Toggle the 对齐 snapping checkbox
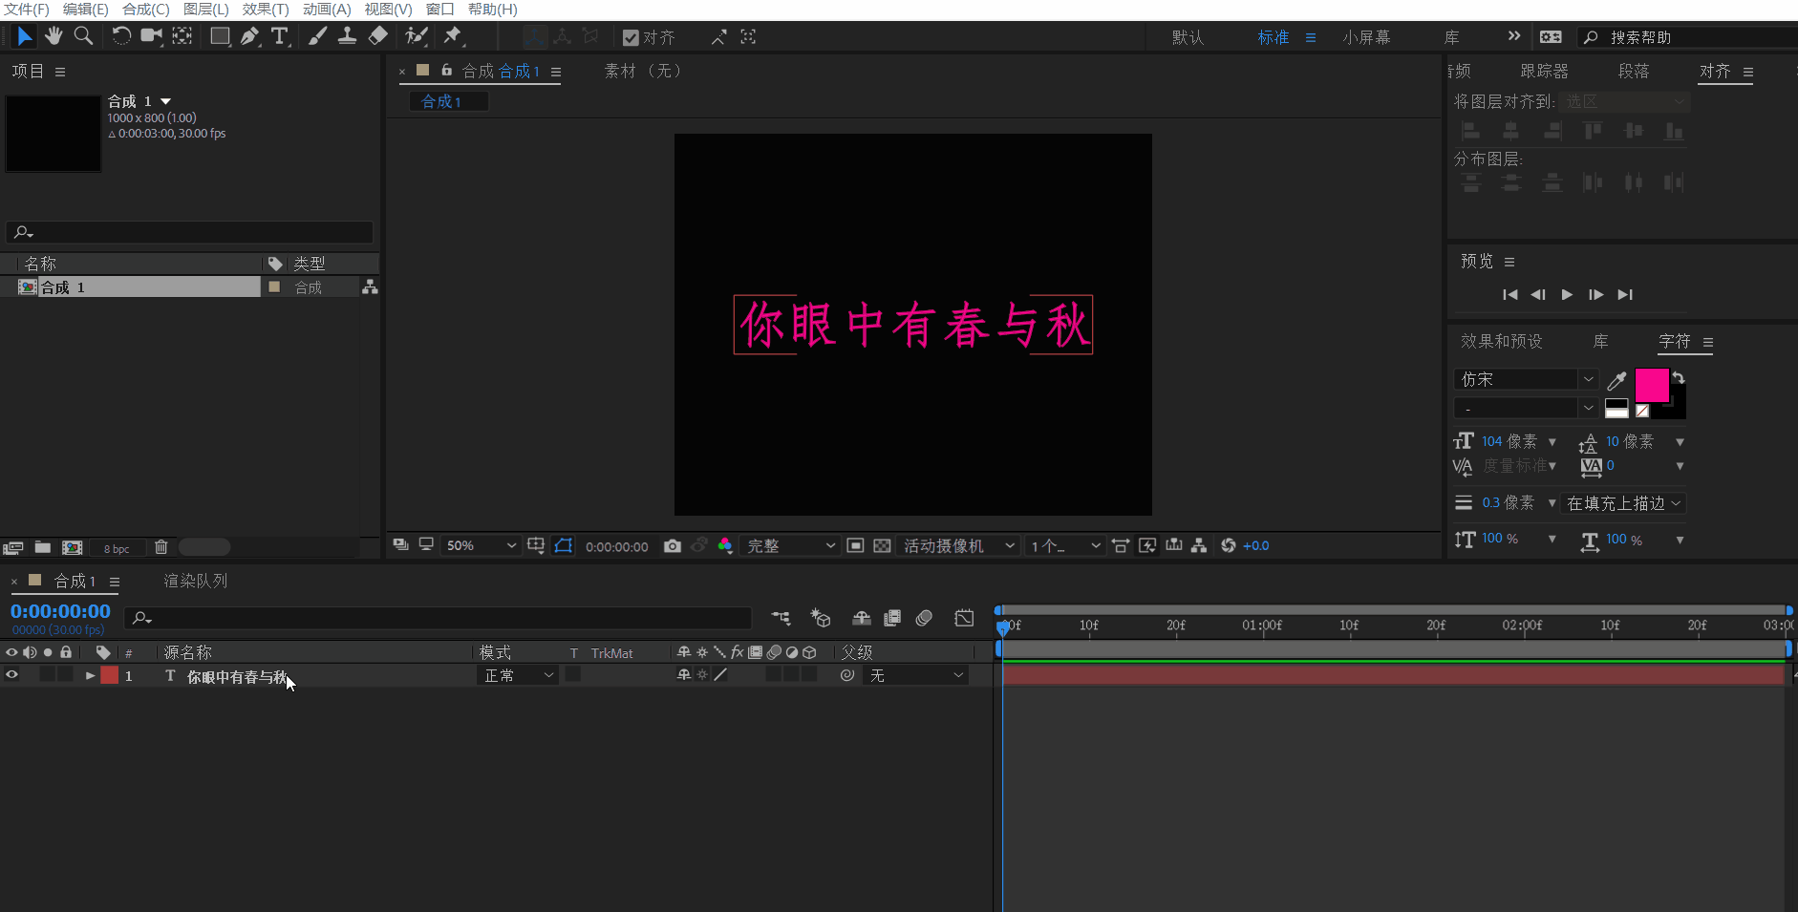Screen dimensions: 1798x912 pyautogui.click(x=631, y=37)
